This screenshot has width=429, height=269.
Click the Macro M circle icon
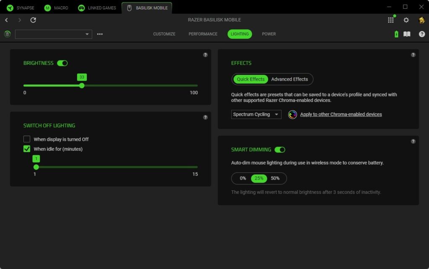[x=48, y=8]
